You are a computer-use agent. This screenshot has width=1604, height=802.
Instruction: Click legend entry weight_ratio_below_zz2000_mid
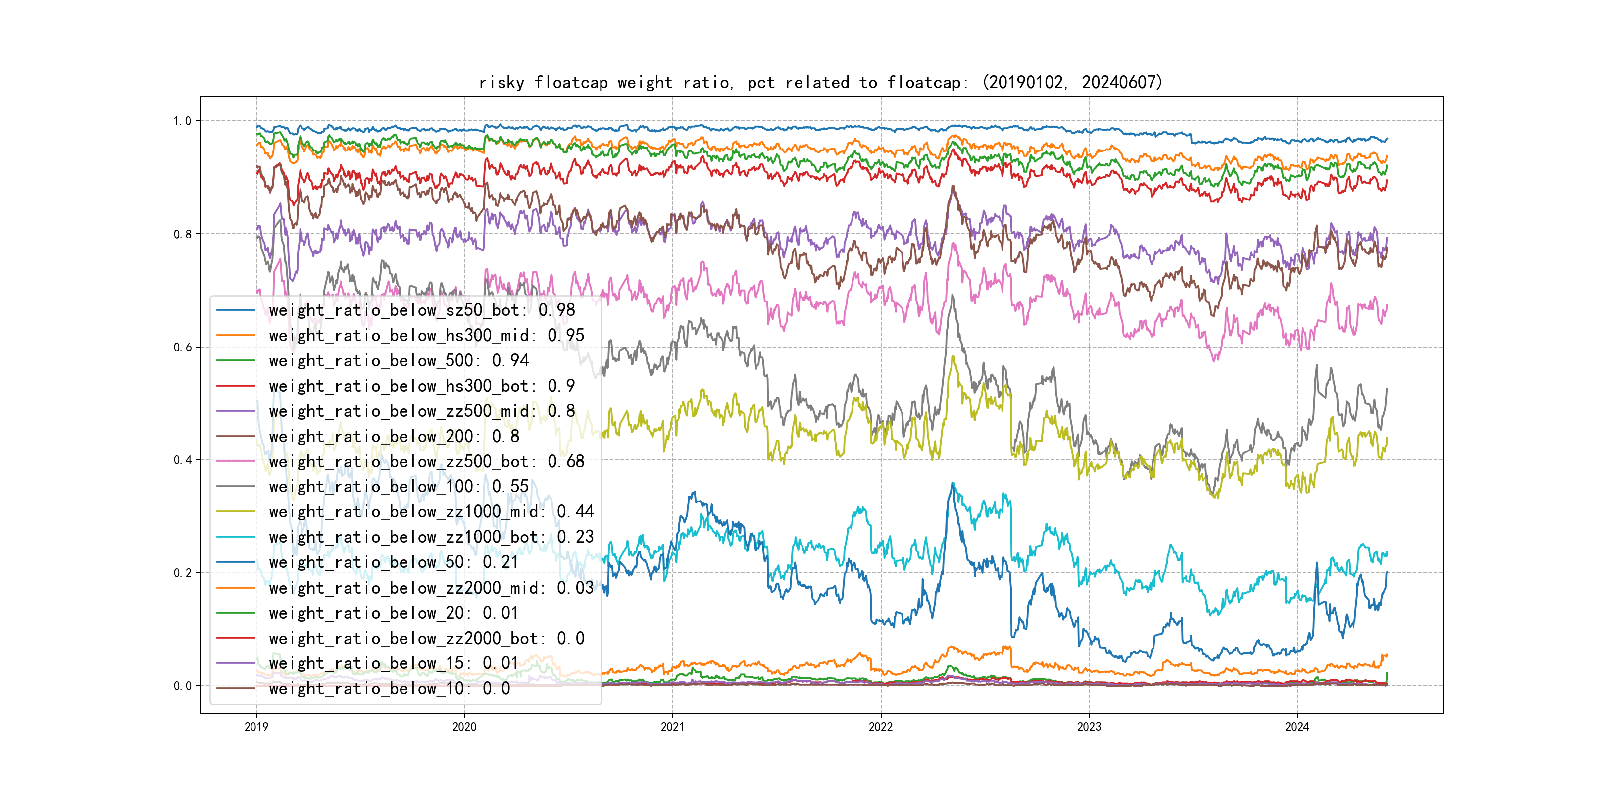(431, 588)
